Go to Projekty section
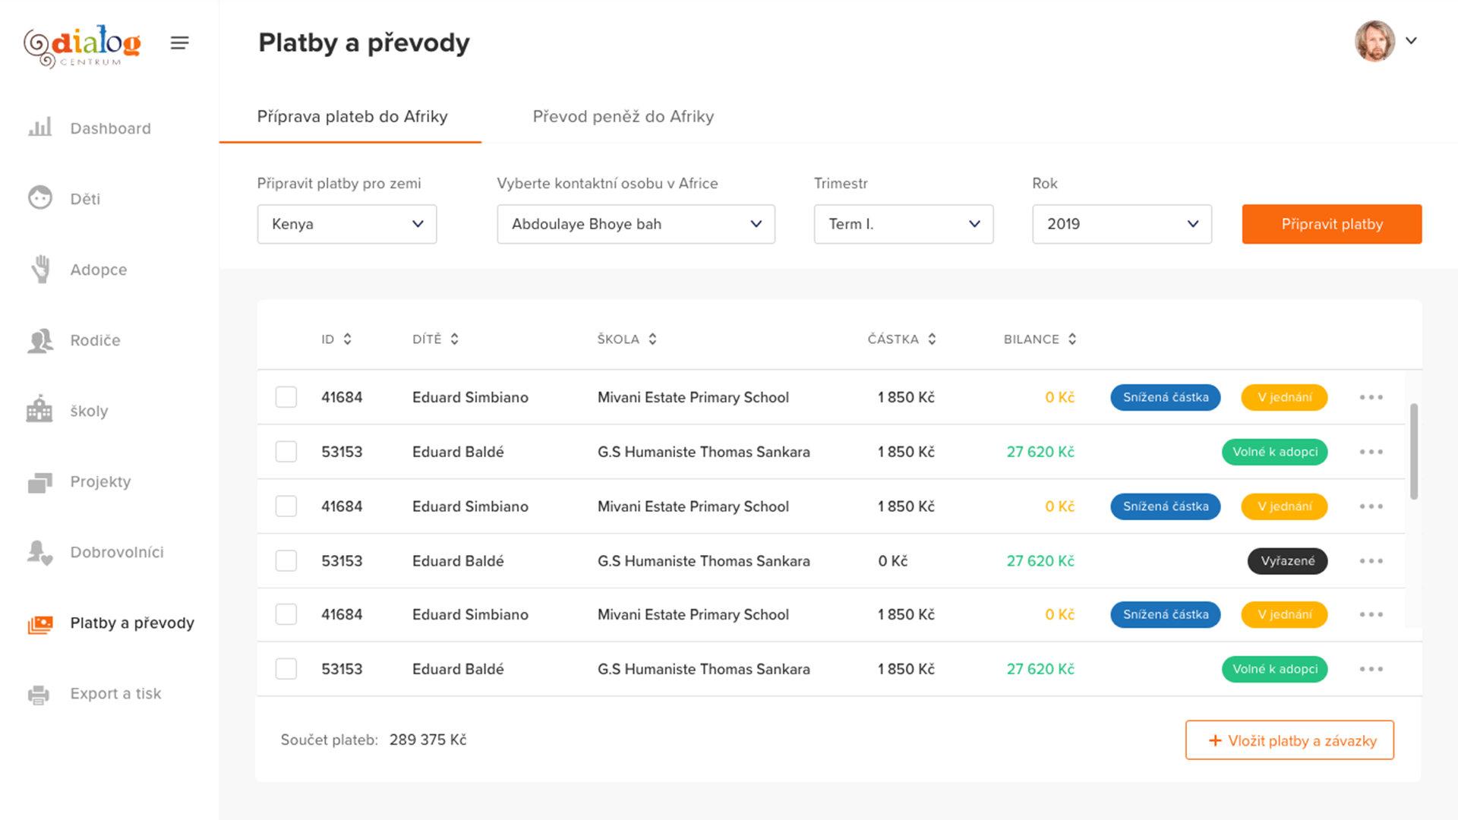Screen dimensions: 1458x820 [x=100, y=481]
